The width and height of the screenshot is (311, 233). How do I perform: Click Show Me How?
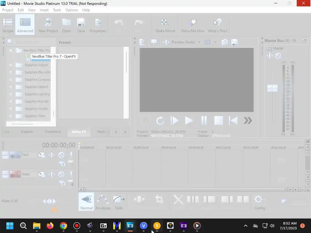tap(193, 25)
